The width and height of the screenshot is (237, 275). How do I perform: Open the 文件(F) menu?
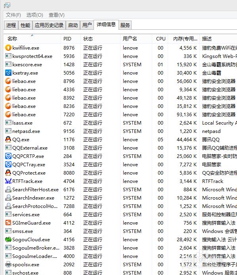coord(13,15)
